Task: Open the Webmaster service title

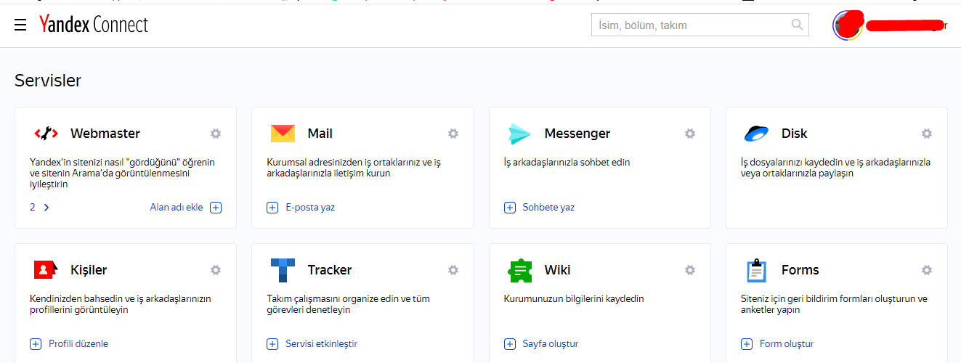Action: 105,134
